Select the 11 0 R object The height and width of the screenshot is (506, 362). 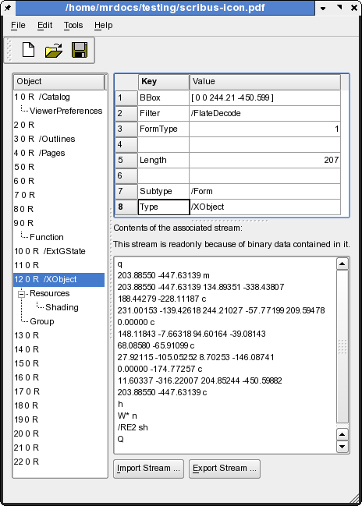pyautogui.click(x=27, y=265)
